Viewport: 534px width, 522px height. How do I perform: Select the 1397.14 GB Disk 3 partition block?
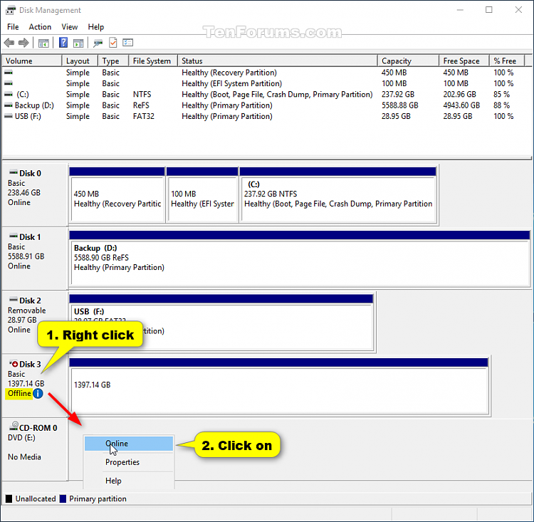coord(279,386)
